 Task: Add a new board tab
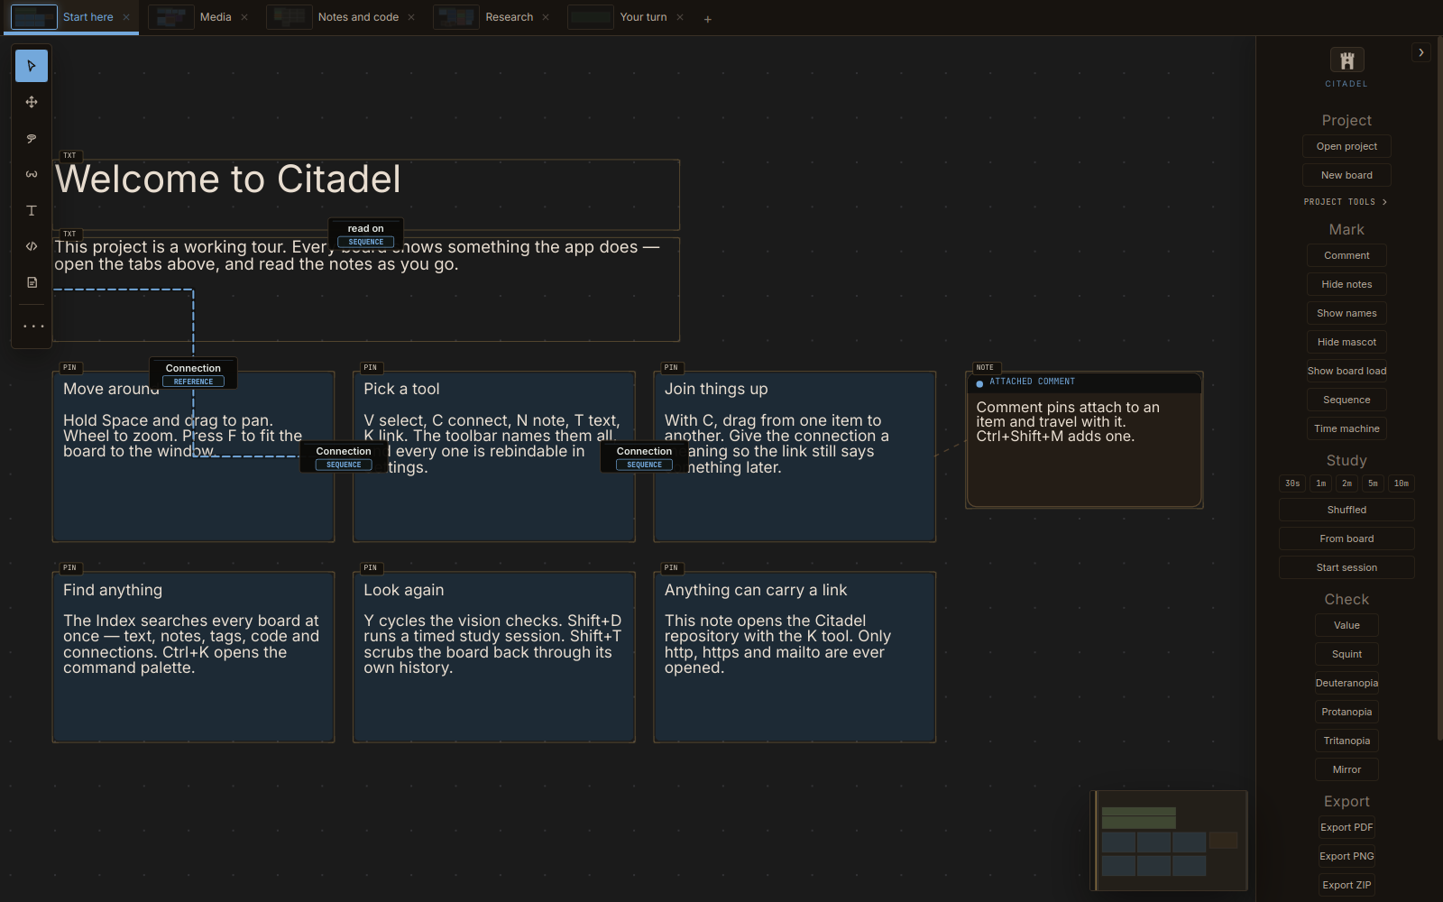(708, 18)
